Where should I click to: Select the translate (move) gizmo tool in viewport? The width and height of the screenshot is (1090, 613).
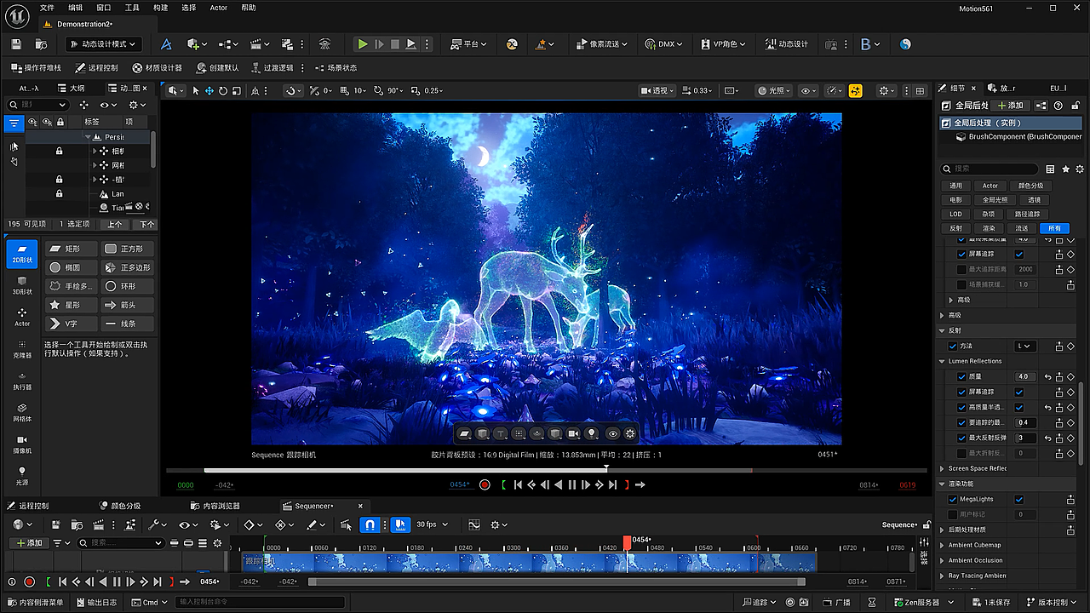(209, 90)
